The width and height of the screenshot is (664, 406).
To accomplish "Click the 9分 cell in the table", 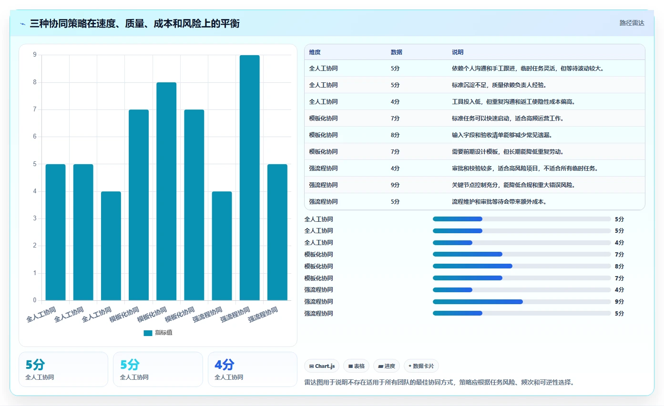I will click(395, 185).
